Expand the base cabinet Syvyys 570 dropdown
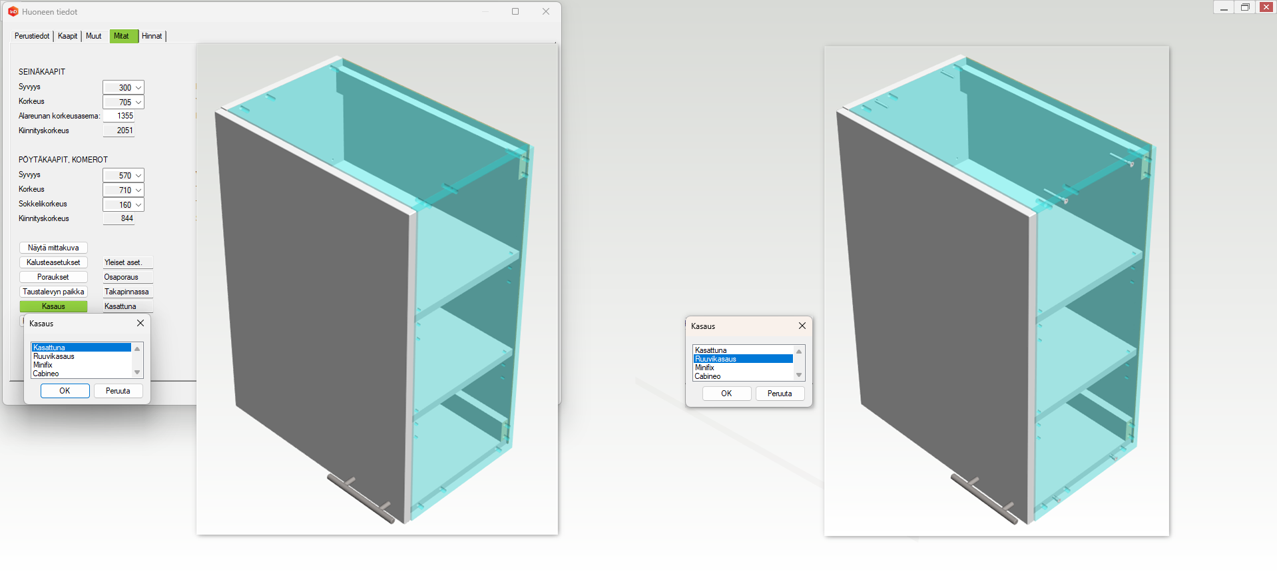Screen dimensions: 1277x578 coord(138,176)
